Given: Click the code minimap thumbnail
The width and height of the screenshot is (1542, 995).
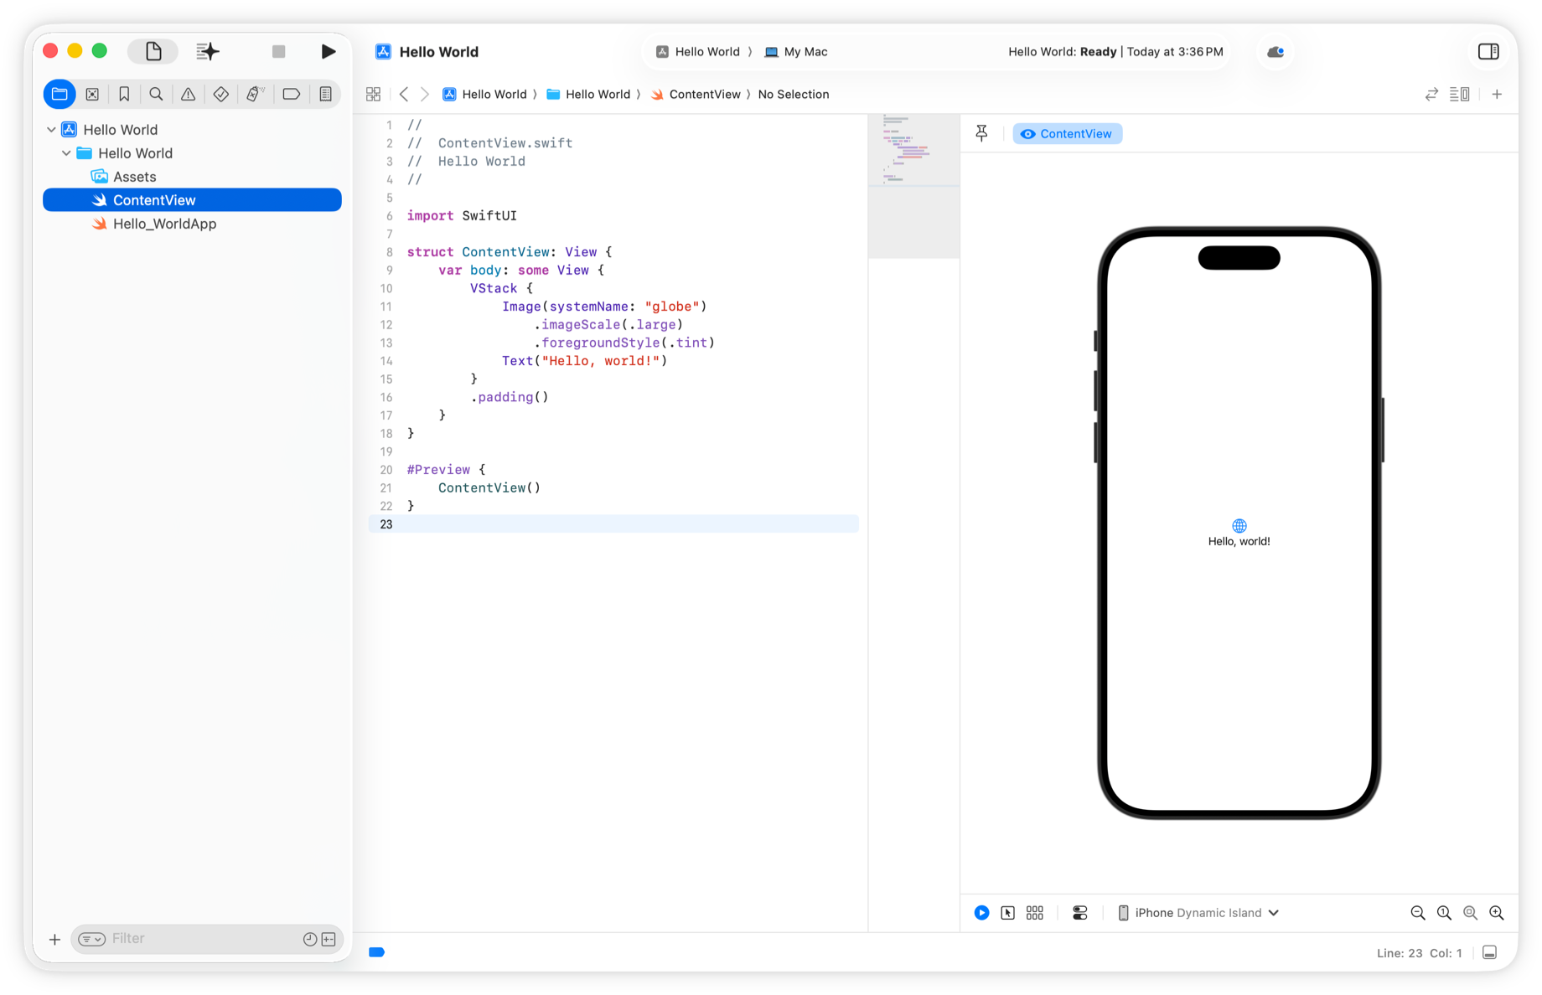Looking at the screenshot, I should point(913,151).
